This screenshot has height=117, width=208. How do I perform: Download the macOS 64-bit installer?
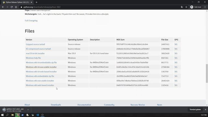tap(35, 53)
